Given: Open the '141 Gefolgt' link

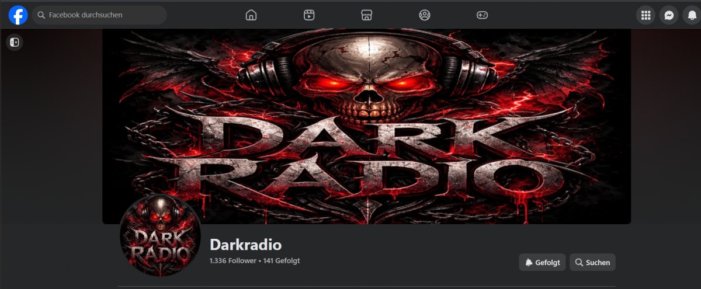Looking at the screenshot, I should point(282,261).
